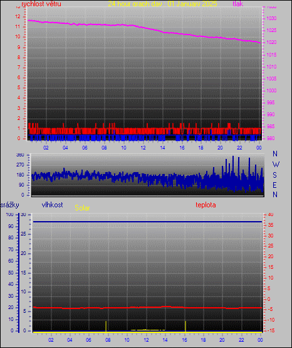This screenshot has height=348, width=292.
Task: Click the humidity axis value 100
Action: [x=10, y=215]
